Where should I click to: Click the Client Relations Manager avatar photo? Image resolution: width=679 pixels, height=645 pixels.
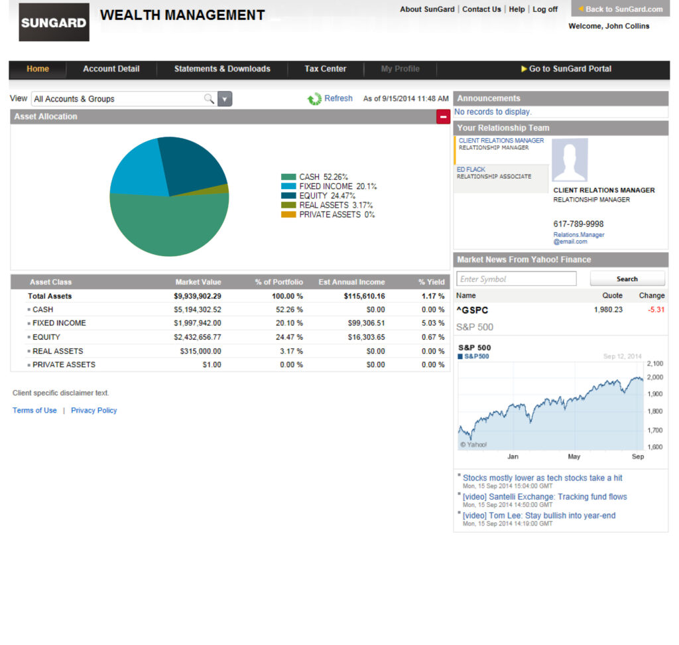(x=570, y=159)
